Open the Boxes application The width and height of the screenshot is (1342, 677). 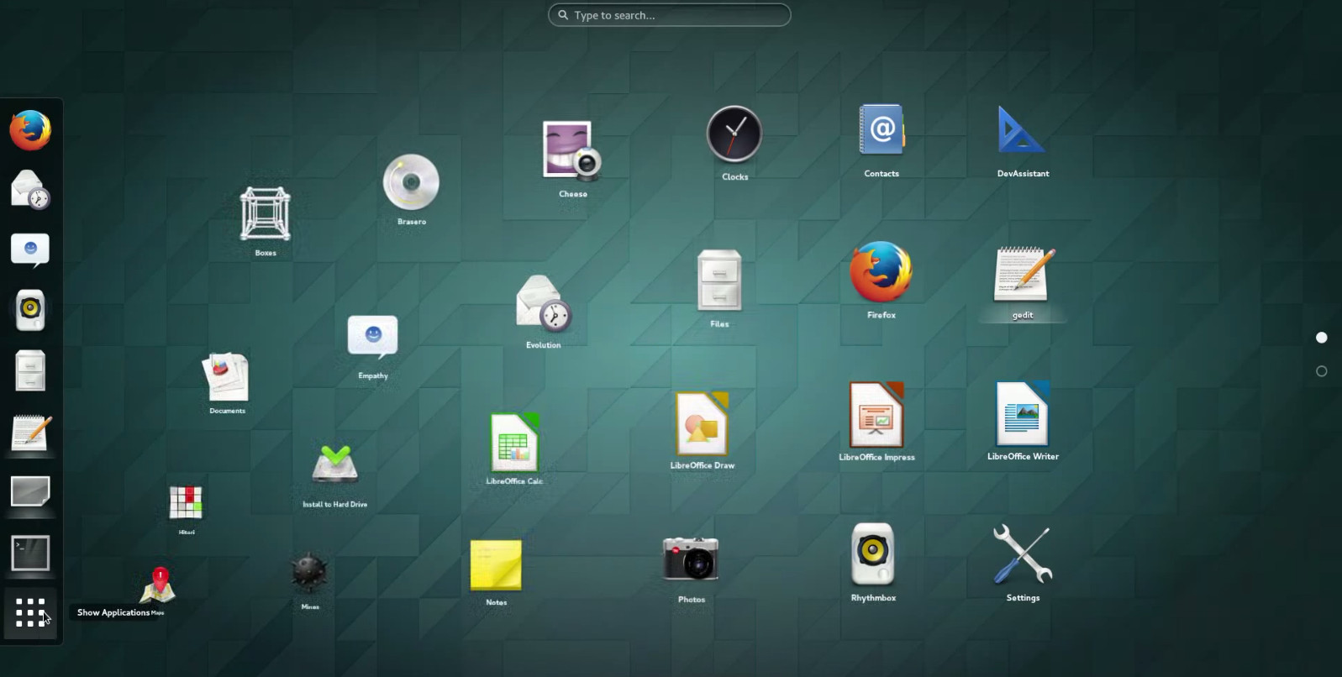tap(266, 214)
